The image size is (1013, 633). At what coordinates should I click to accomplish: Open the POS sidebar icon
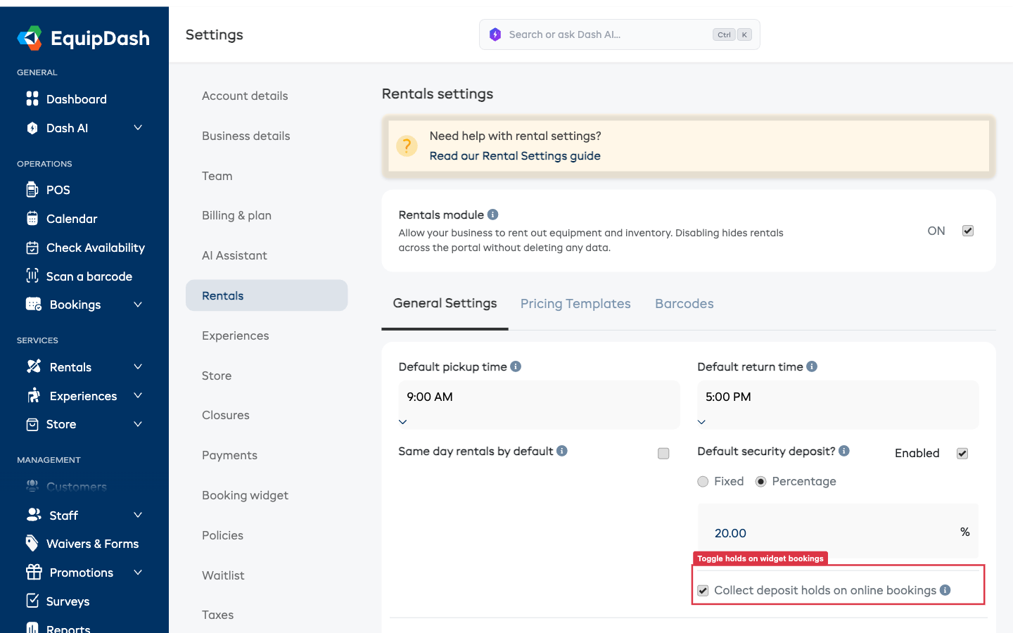32,190
